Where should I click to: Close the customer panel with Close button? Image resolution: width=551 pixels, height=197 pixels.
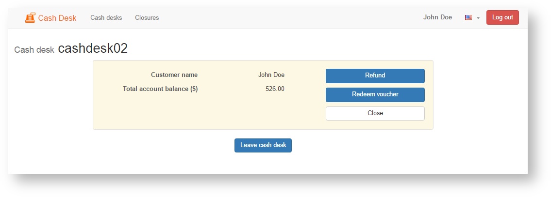(375, 113)
